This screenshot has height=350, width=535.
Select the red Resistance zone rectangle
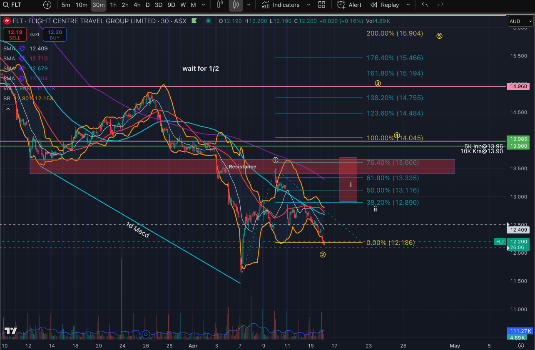(125, 166)
